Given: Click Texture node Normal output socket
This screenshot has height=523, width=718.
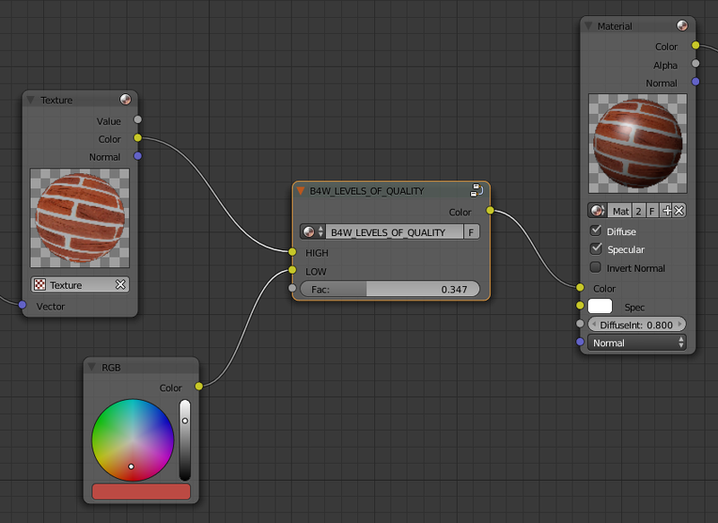Looking at the screenshot, I should point(137,156).
